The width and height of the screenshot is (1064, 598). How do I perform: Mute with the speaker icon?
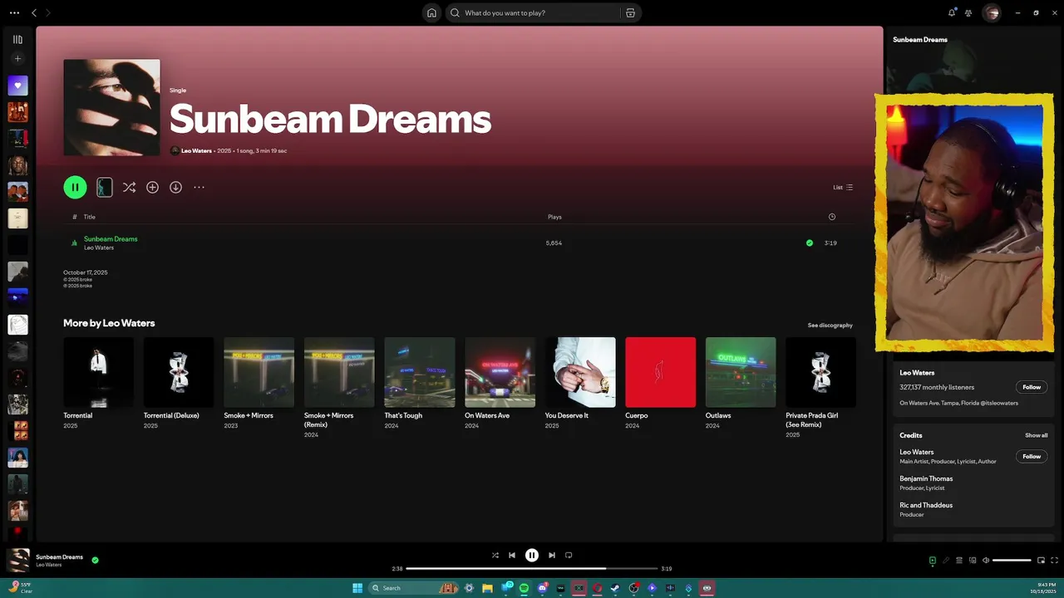(x=986, y=561)
